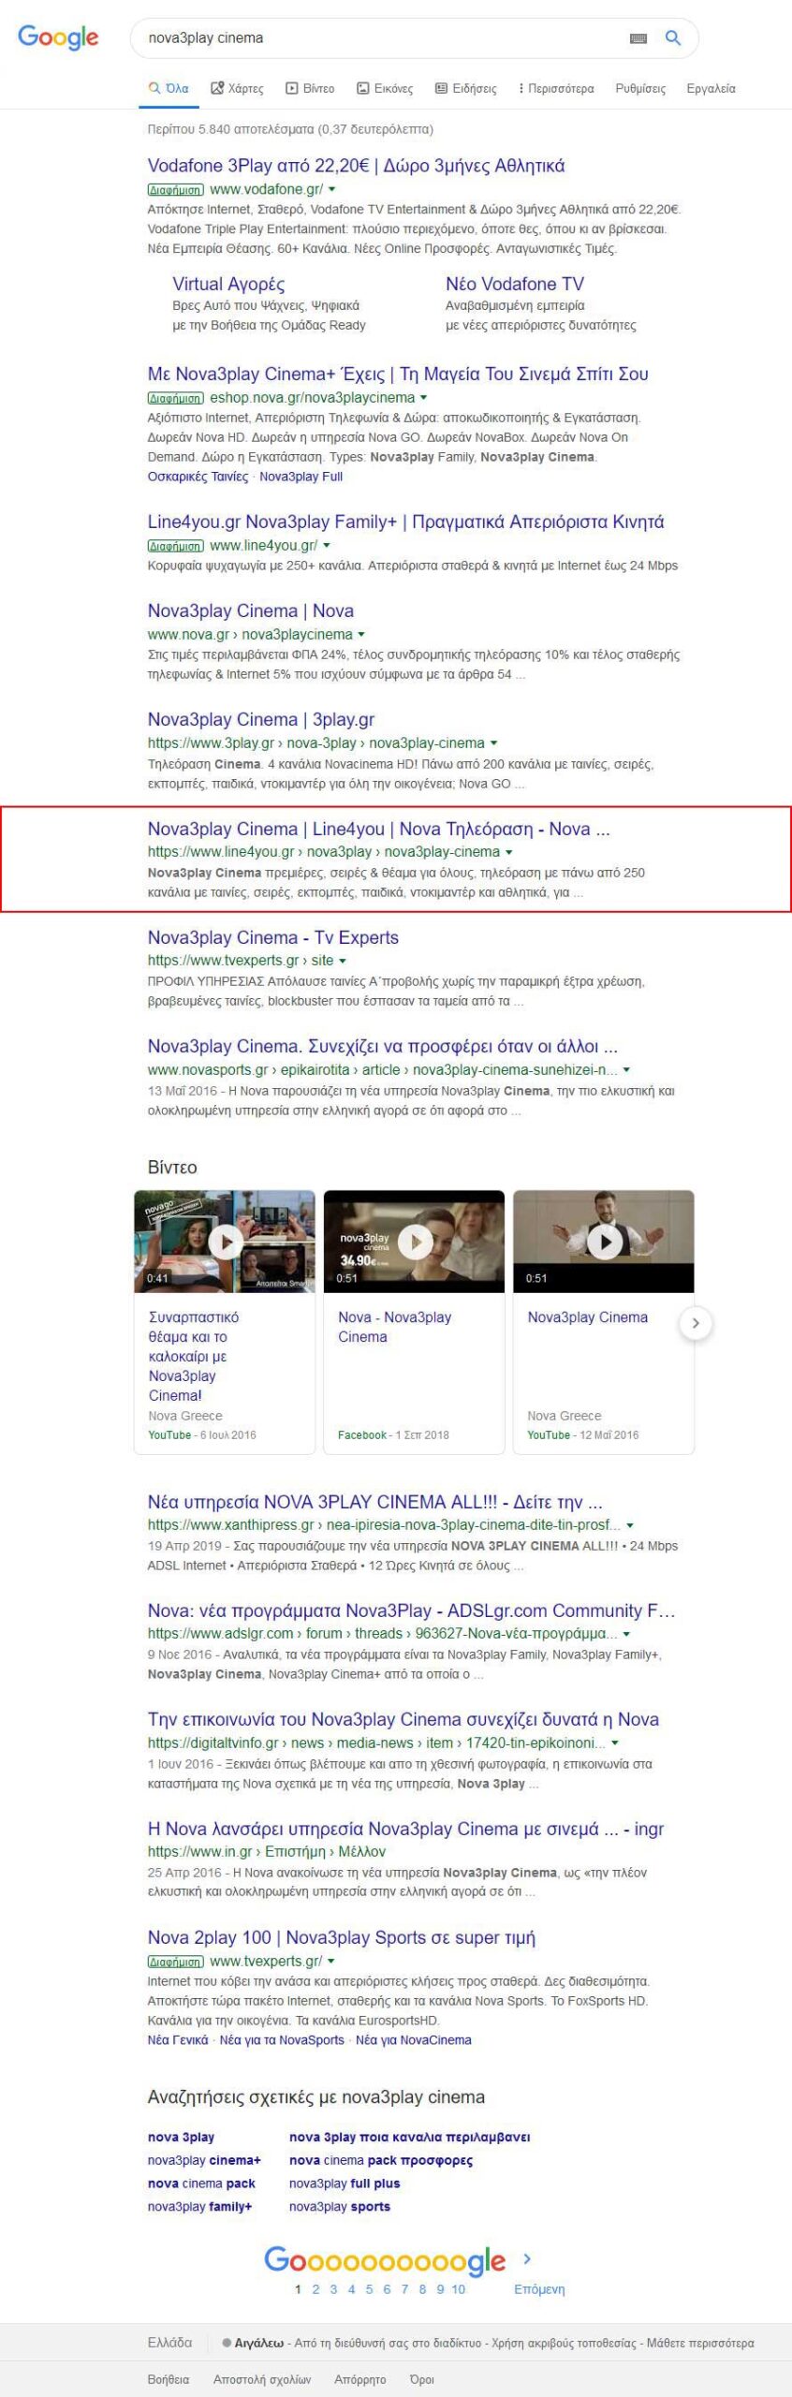Open the Nova 2play 100 tvexperts ad title

point(342,1937)
